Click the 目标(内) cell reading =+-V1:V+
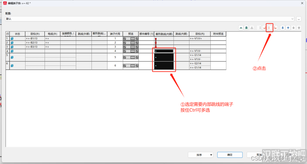307x164 pixels. pyautogui.click(x=199, y=39)
